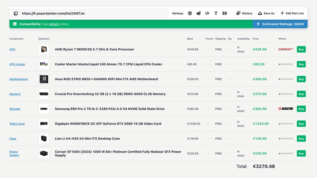Image resolution: width=317 pixels, height=178 pixels.
Task: Open Crucial Pro Overclocking 32 GB product name
Action: coord(110,94)
